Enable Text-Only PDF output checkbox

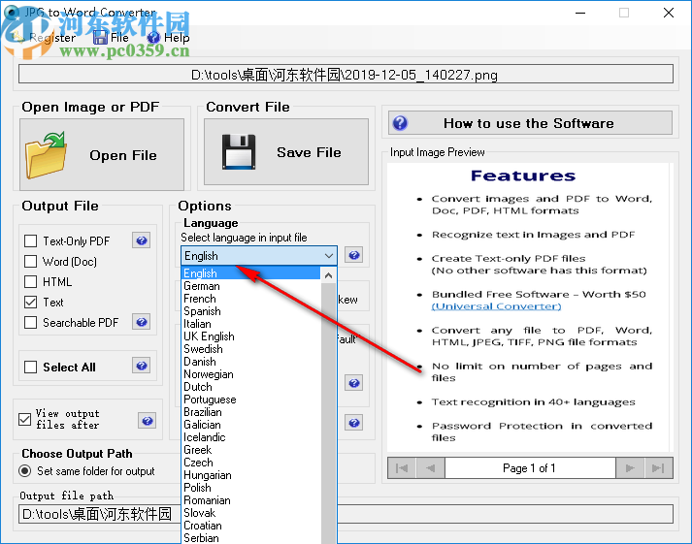[30, 241]
